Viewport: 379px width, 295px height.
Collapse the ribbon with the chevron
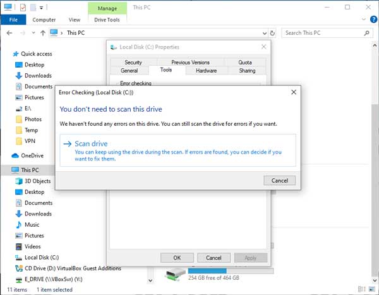[x=364, y=19]
